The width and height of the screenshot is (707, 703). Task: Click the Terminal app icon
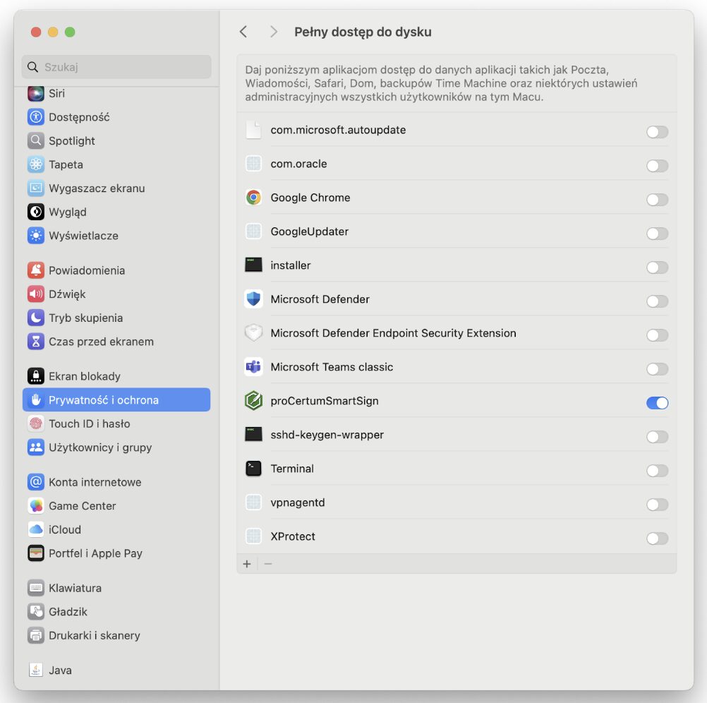point(253,469)
